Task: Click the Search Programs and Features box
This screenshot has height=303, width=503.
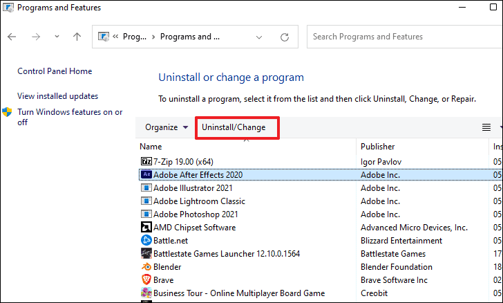Action: (405, 37)
